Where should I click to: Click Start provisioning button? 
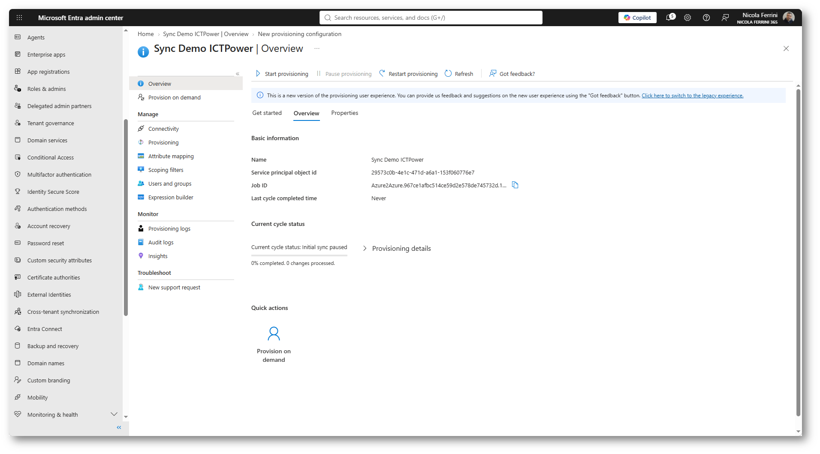(x=282, y=74)
